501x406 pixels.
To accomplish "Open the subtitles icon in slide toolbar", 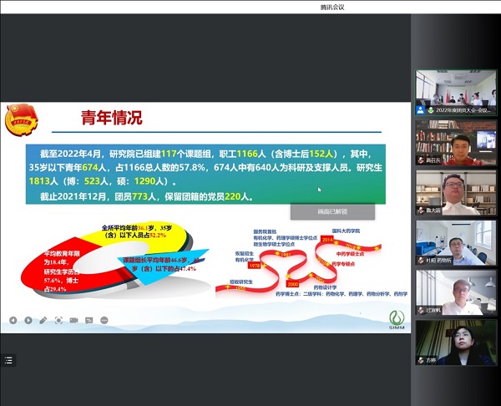I will pos(89,320).
